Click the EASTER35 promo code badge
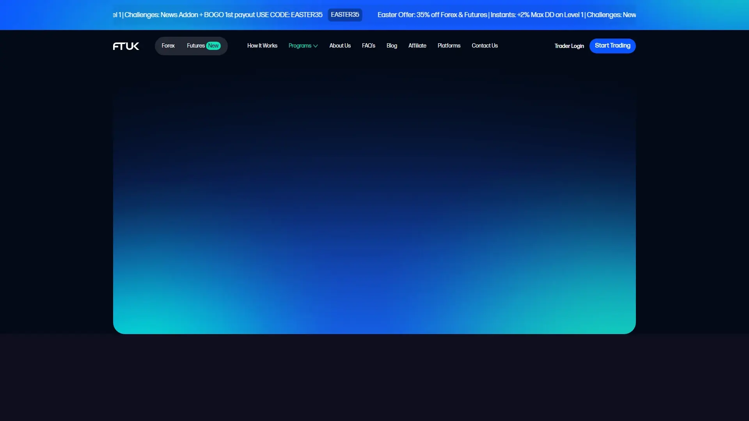This screenshot has width=749, height=421. pyautogui.click(x=344, y=15)
